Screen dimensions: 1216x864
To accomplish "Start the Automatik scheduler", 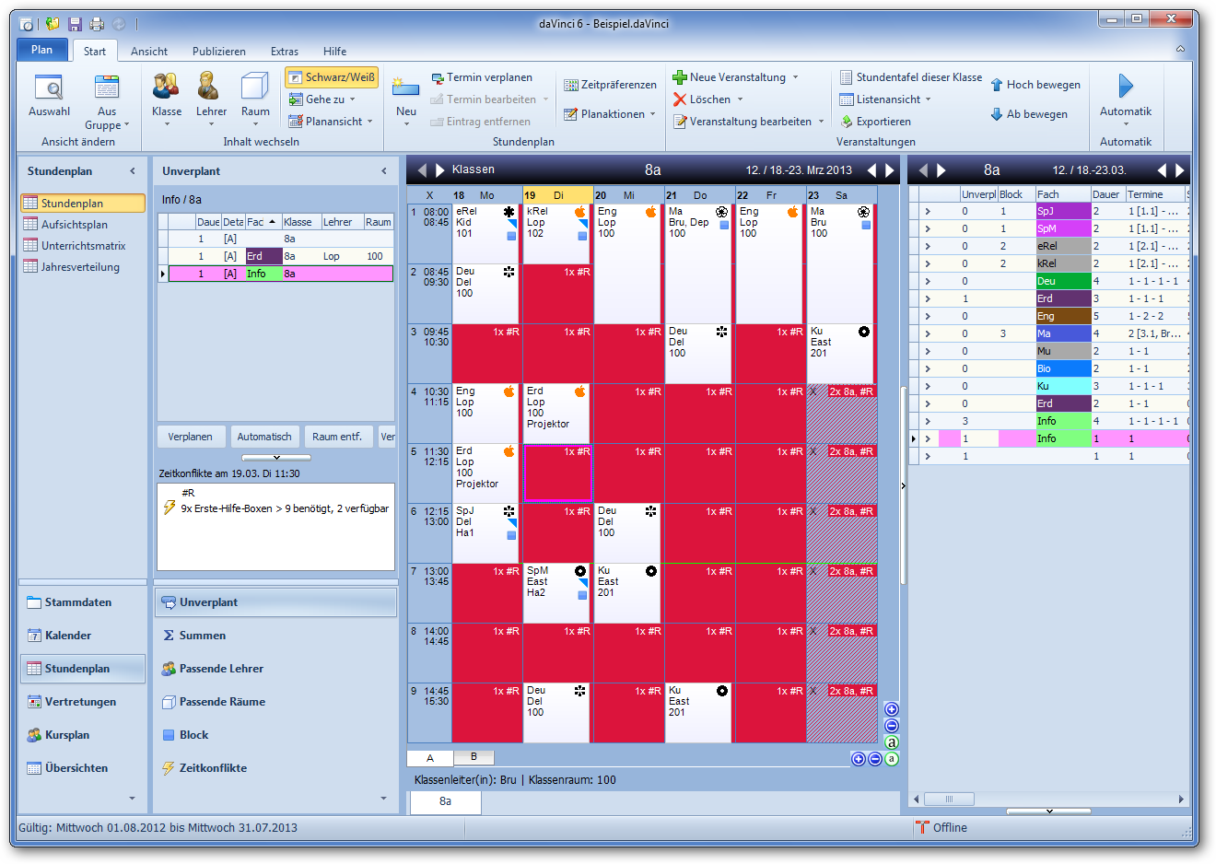I will pyautogui.click(x=1125, y=88).
